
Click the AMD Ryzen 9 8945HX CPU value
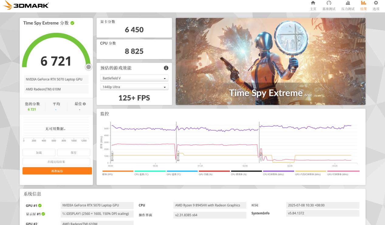point(210,206)
